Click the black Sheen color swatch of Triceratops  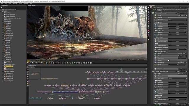click(177, 39)
